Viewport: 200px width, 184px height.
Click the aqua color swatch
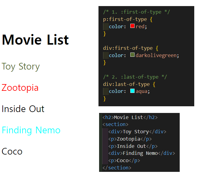(132, 91)
